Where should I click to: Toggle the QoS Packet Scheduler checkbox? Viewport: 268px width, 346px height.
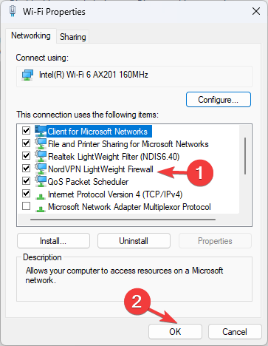26,181
